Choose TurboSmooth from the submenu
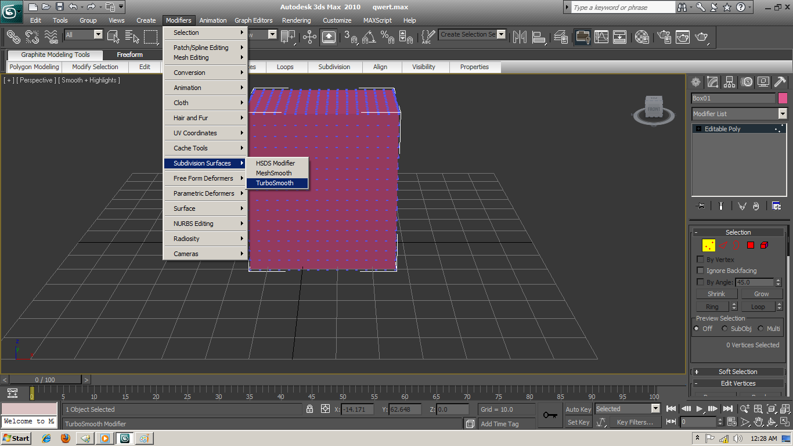The width and height of the screenshot is (793, 446). (x=273, y=182)
